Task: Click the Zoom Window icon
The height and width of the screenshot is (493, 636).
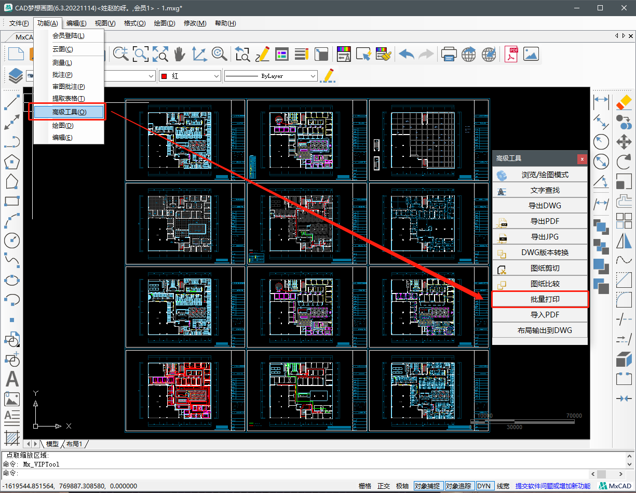Action: 141,54
